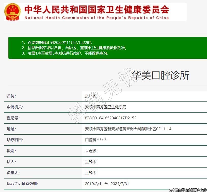Click the 贵州省 province value
The height and width of the screenshot is (192, 207).
91,96
